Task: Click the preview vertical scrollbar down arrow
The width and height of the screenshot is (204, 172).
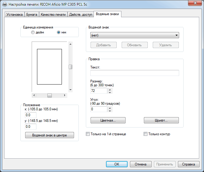Action: (70, 90)
